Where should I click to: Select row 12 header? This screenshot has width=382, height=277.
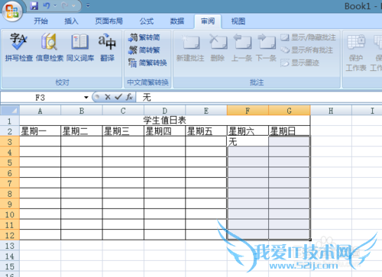pyautogui.click(x=10, y=235)
